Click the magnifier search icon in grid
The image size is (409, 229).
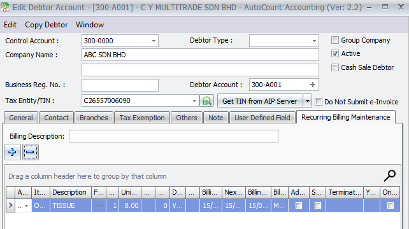(x=390, y=176)
